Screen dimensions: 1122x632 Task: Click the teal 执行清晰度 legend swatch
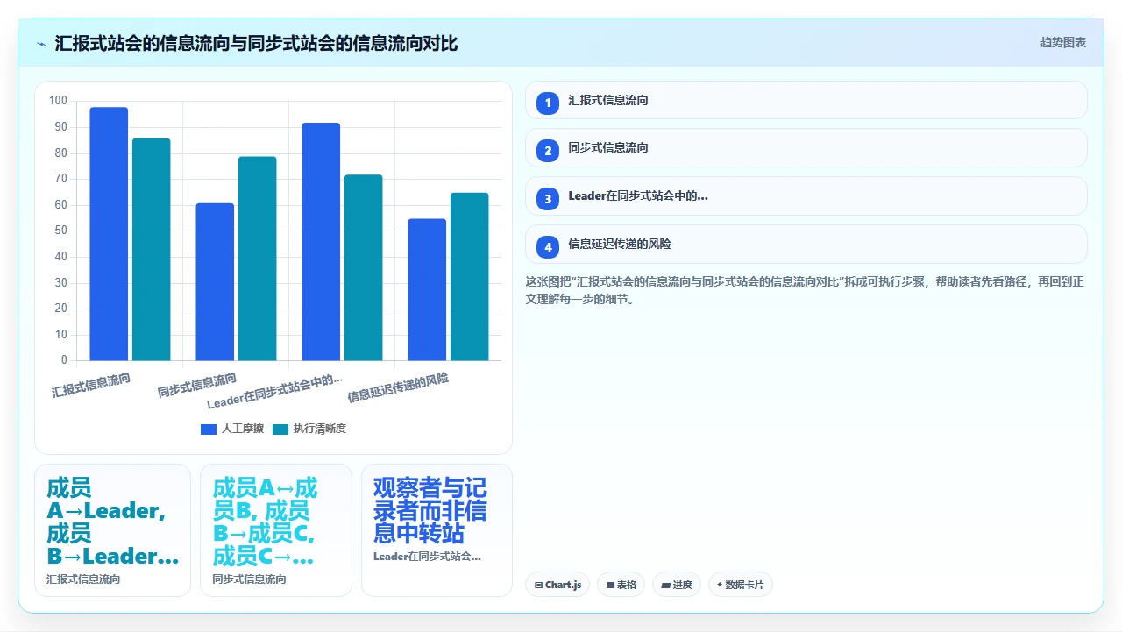280,429
